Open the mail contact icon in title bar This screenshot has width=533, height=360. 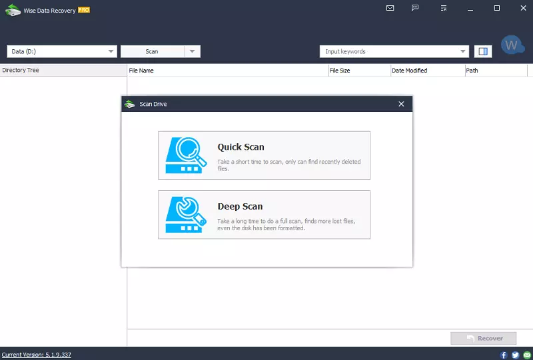[x=390, y=9]
